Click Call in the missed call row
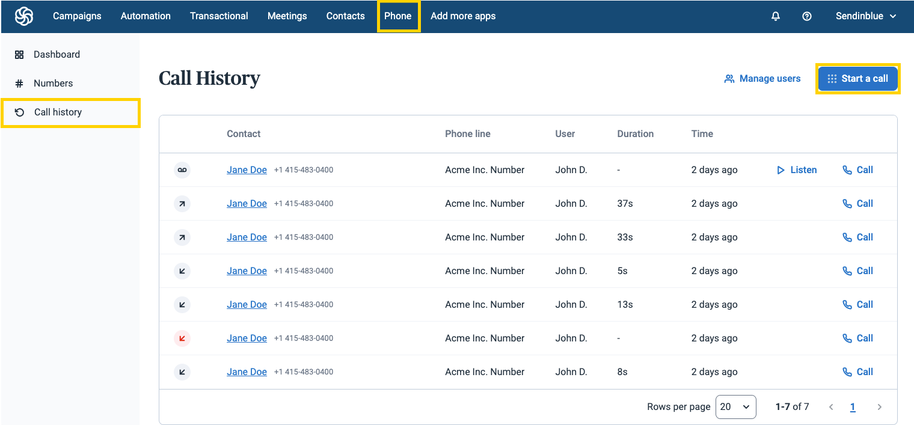 (x=857, y=338)
